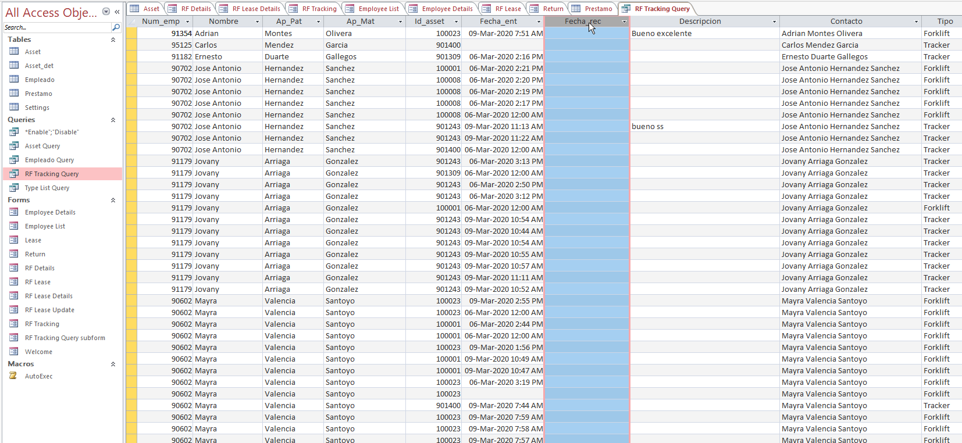Viewport: 962px width, 443px height.
Task: Click the Asset_det table icon
Action: tap(14, 65)
